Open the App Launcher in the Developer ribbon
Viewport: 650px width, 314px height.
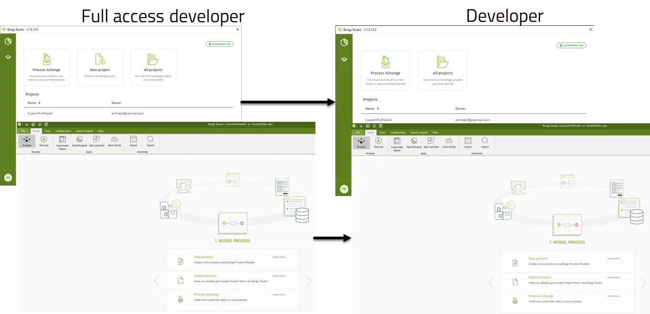431,143
